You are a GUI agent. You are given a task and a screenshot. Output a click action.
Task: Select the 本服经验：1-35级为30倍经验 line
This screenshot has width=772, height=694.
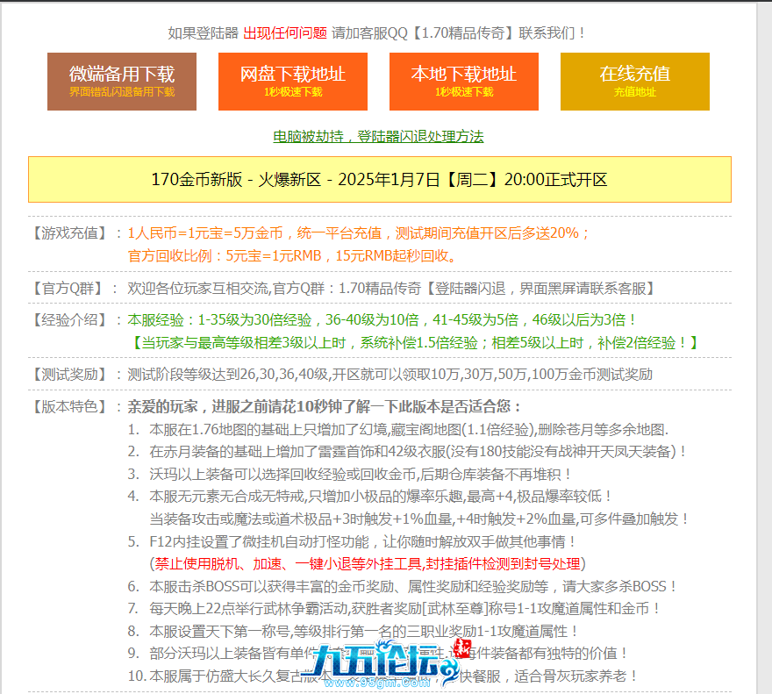point(382,319)
